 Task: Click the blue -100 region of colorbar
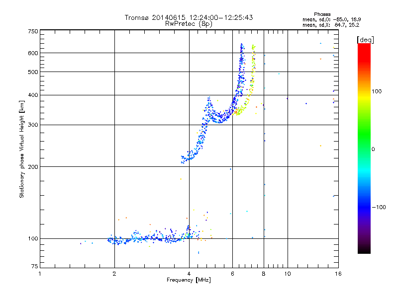(364, 207)
